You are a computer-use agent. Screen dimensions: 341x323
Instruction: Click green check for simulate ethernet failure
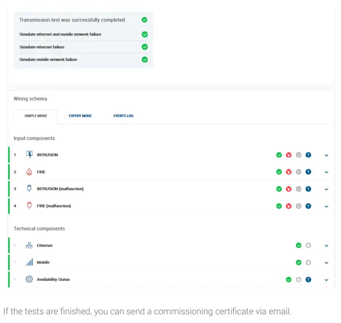(x=144, y=47)
